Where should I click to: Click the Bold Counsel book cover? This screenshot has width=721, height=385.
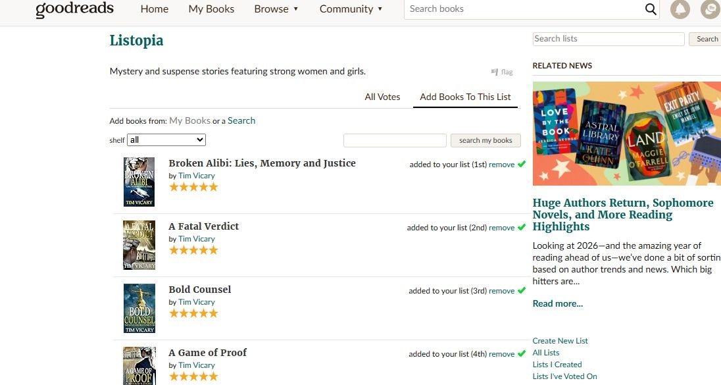pyautogui.click(x=139, y=308)
